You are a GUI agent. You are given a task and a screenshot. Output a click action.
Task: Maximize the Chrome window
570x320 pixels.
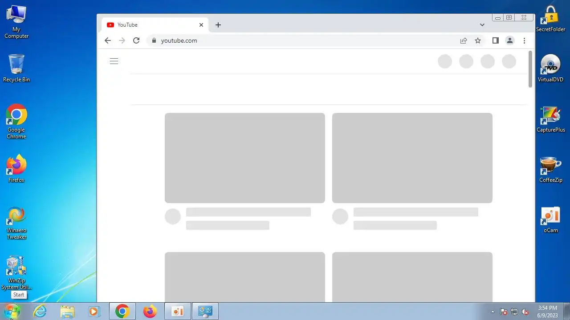click(509, 18)
